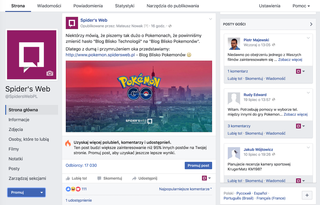Open the post options chevron on Spider's Web post
Image resolution: width=320 pixels, height=205 pixels.
click(x=210, y=19)
